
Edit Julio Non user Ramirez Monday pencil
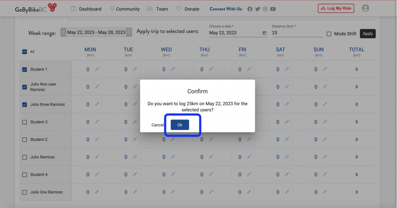coord(97,87)
